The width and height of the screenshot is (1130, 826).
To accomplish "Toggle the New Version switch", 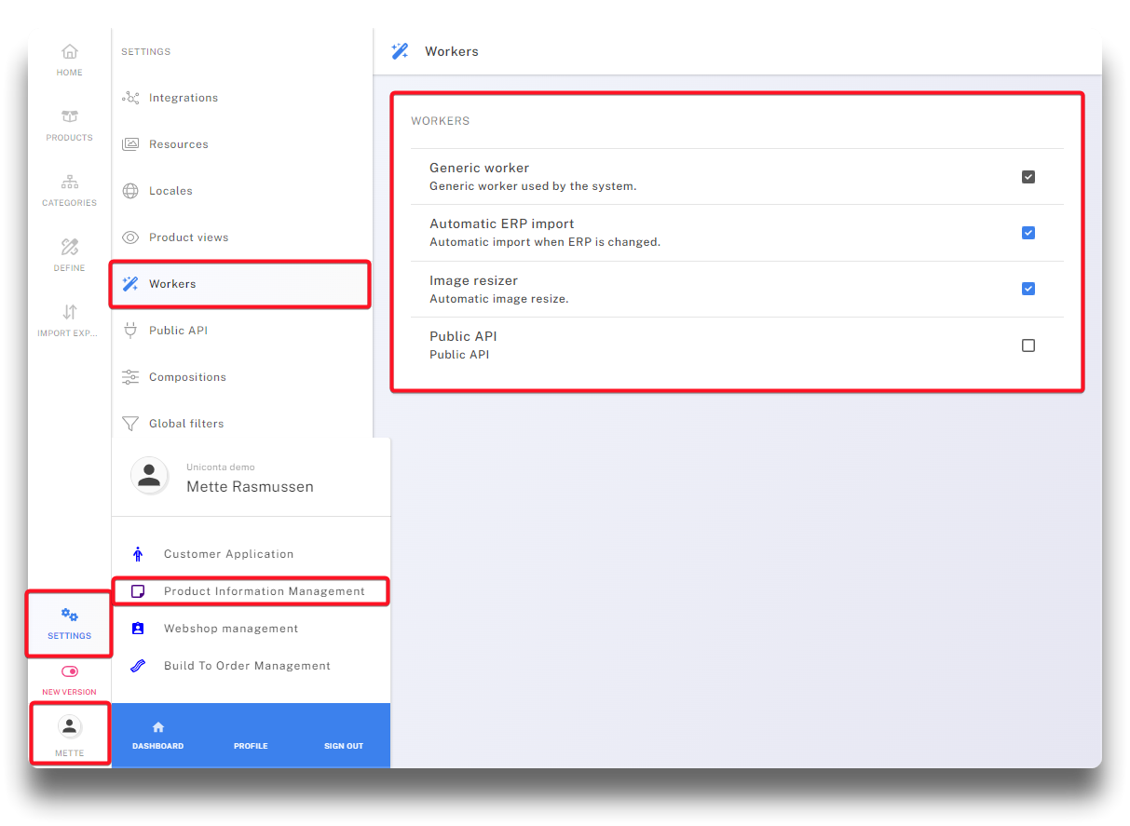I will (70, 671).
